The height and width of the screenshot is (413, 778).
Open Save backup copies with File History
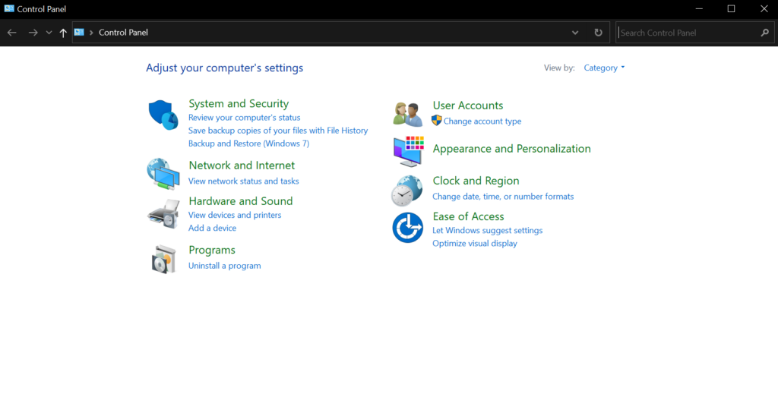coord(278,131)
